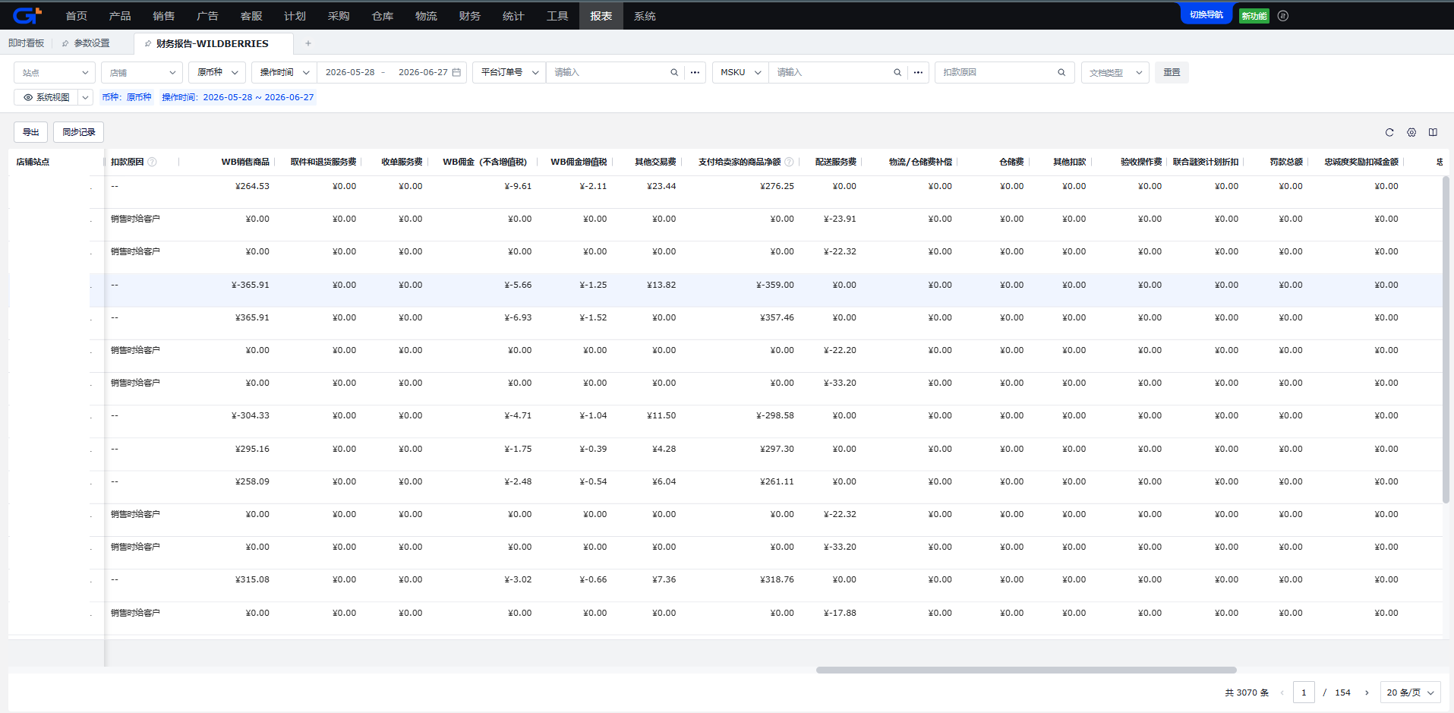The image size is (1454, 713).
Task: Open the date range calendar icon
Action: (456, 72)
